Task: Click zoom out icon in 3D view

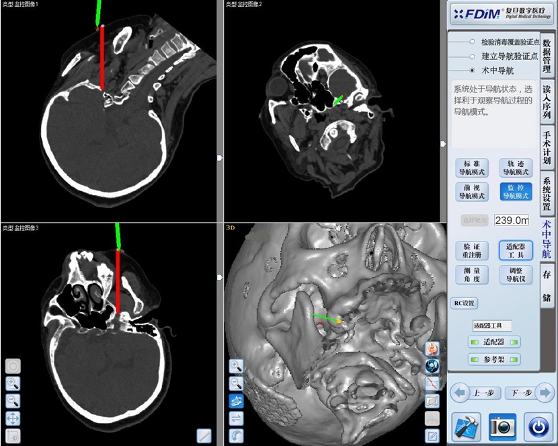Action: tap(236, 383)
